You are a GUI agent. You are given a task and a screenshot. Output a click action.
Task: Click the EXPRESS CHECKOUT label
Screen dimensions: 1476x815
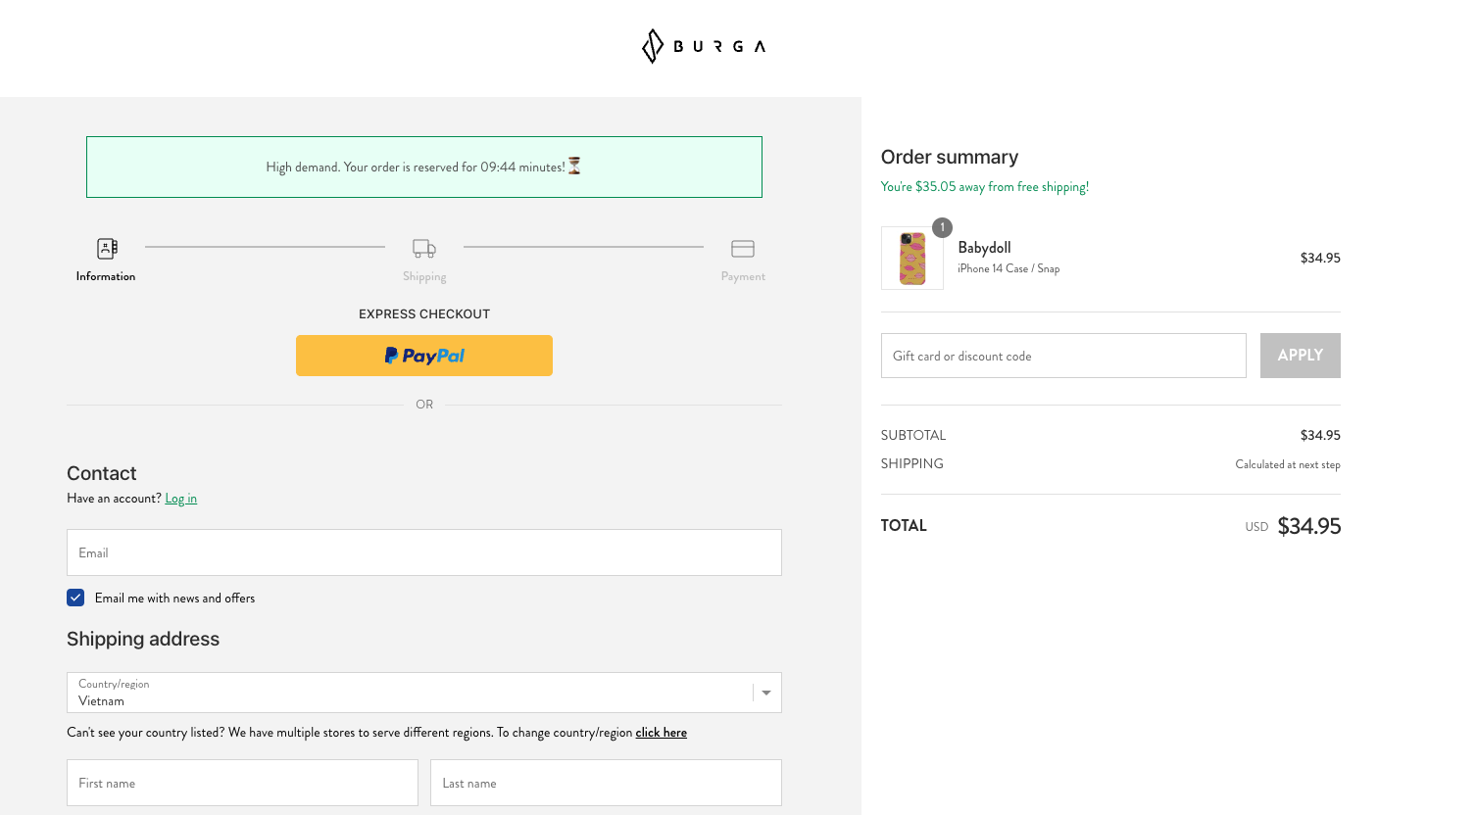tap(424, 314)
